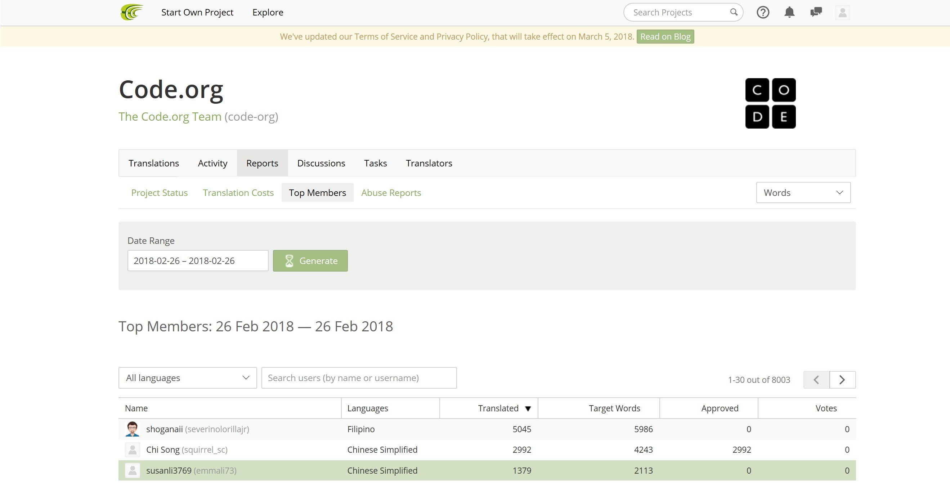Screen dimensions: 950x483
Task: Click the Code.org project logo
Action: pyautogui.click(x=770, y=103)
